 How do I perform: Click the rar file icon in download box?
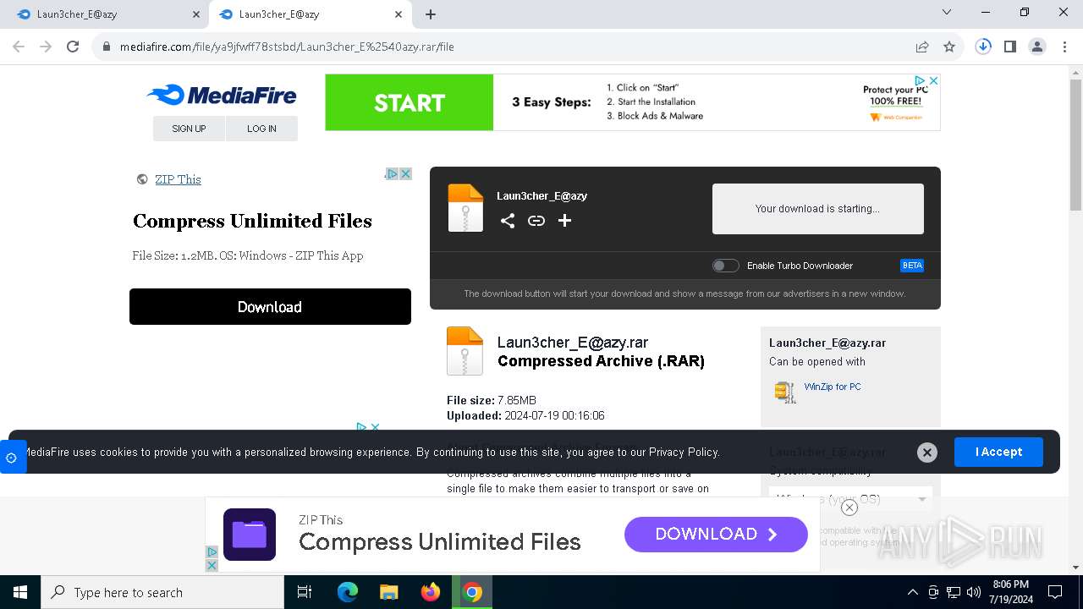click(x=465, y=207)
